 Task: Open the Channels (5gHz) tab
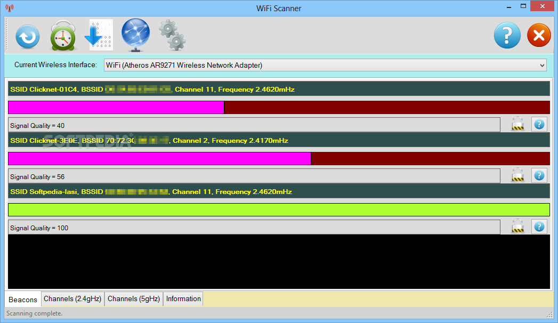click(134, 299)
